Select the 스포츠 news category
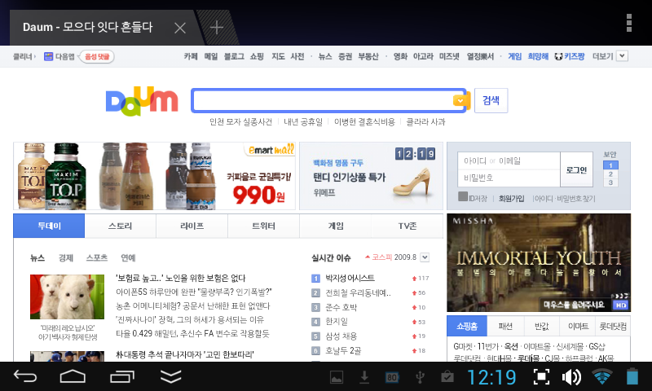652x391 pixels. 96,258
